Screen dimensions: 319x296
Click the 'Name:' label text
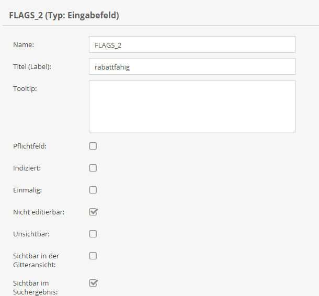pos(24,44)
